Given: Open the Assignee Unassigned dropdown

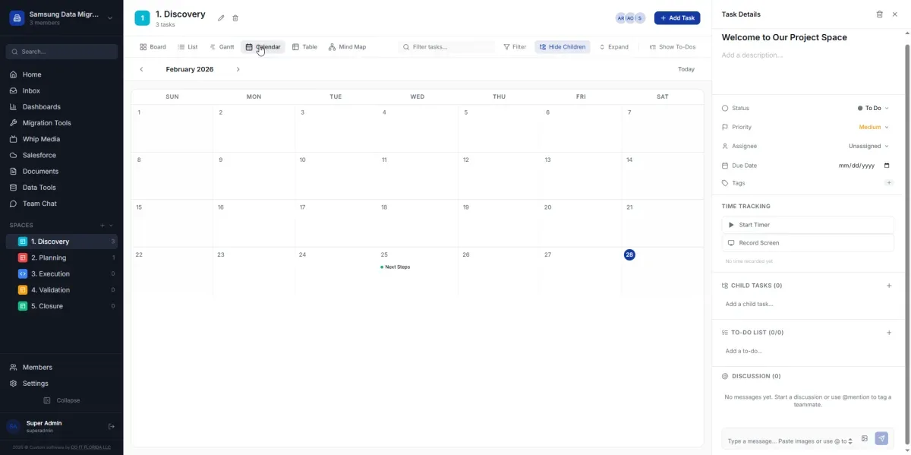Looking at the screenshot, I should click(868, 146).
